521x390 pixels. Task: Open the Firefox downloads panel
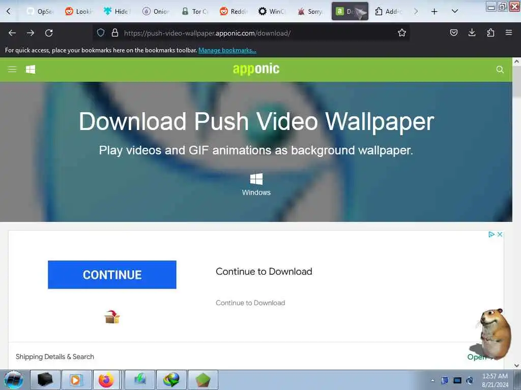[x=472, y=32]
